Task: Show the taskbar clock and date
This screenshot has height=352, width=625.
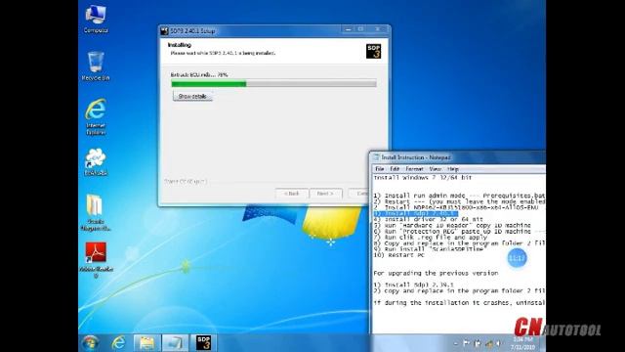Action: (523, 343)
